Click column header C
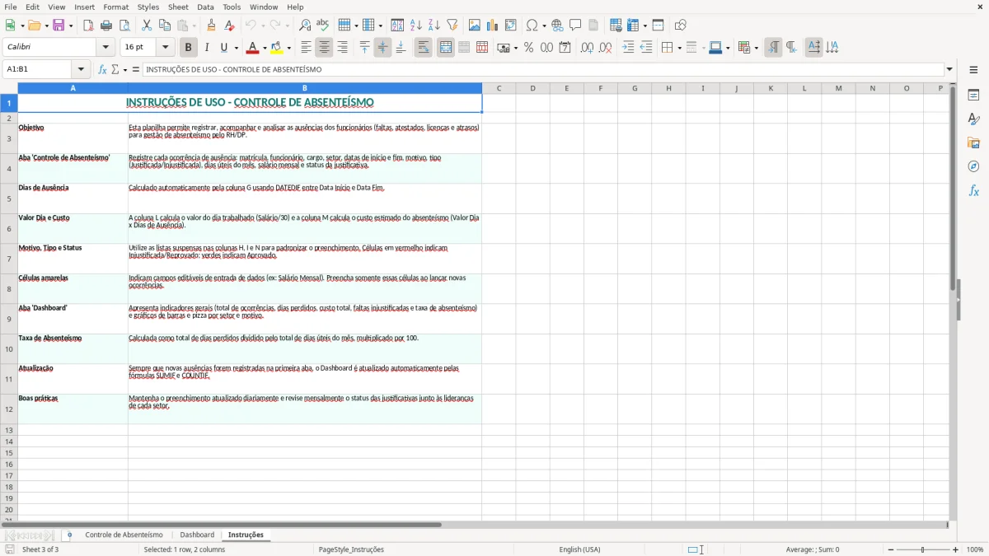The image size is (989, 556). [x=499, y=88]
